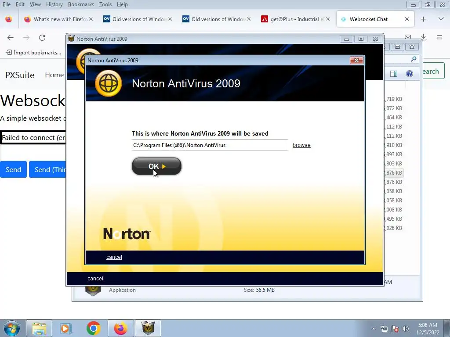Click the network tray icon
The width and height of the screenshot is (450, 337).
(x=384, y=329)
